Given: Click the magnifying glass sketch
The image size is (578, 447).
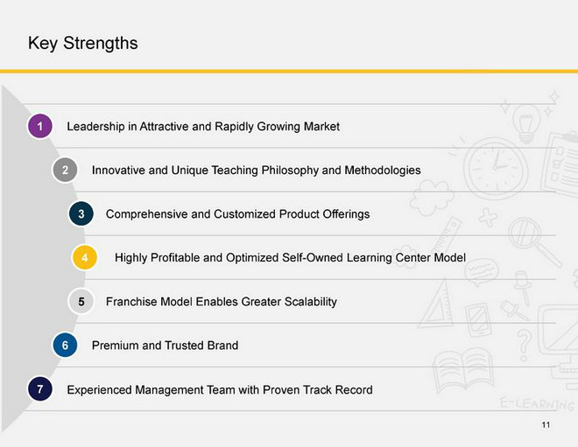Looking at the screenshot, I should (x=534, y=241).
